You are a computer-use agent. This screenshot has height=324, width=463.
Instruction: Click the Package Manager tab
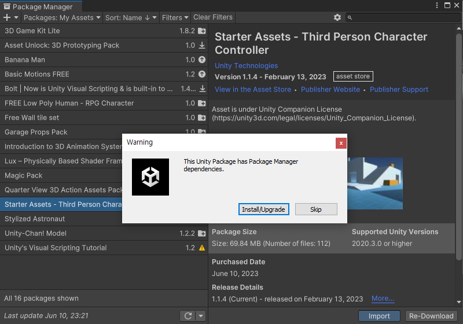pyautogui.click(x=41, y=6)
